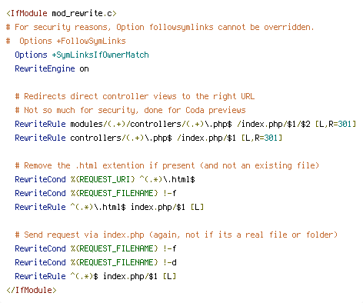
Task: Click the final RewriteRule ^(.*)$ line
Action: 95,276
